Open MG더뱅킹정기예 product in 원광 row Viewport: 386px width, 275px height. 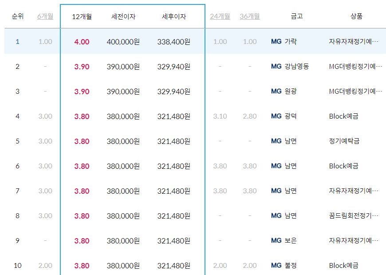pos(355,91)
